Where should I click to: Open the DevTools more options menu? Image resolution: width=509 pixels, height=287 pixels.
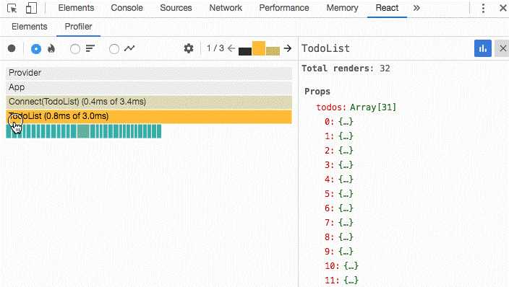point(483,8)
